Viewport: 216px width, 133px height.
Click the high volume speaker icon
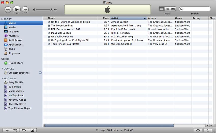click(x=55, y=9)
